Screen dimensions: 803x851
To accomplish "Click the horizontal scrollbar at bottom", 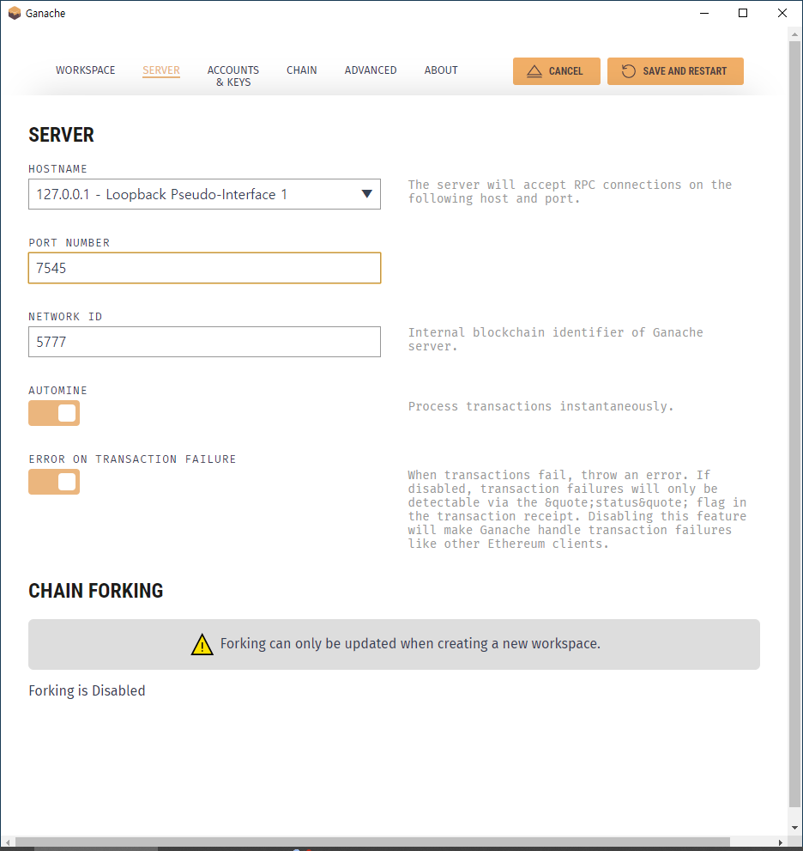I will pos(372,842).
